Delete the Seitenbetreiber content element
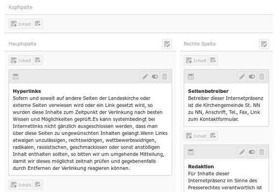The width and height of the screenshot is (278, 192). 262,76
